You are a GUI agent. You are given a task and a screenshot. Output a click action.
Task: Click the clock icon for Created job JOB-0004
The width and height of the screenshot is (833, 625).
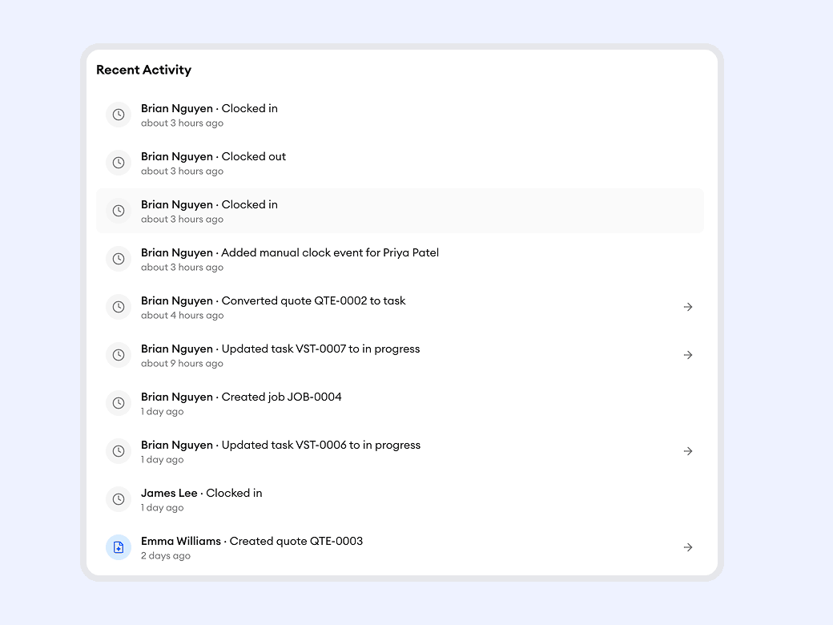(119, 403)
